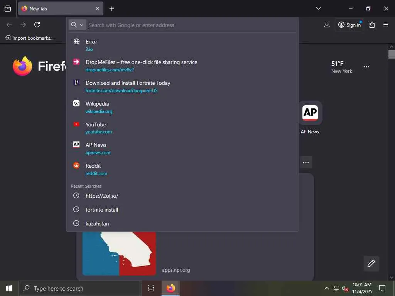This screenshot has width=395, height=296.
Task: Click dropmefiles.com/mv8v2 URL text
Action: click(x=110, y=70)
